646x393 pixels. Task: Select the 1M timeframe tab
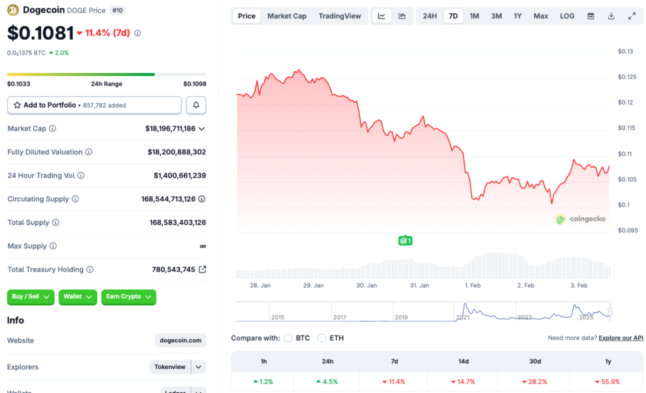tap(474, 16)
